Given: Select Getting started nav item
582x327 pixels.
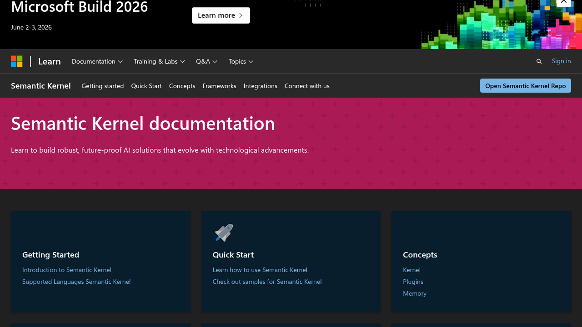Looking at the screenshot, I should (102, 86).
